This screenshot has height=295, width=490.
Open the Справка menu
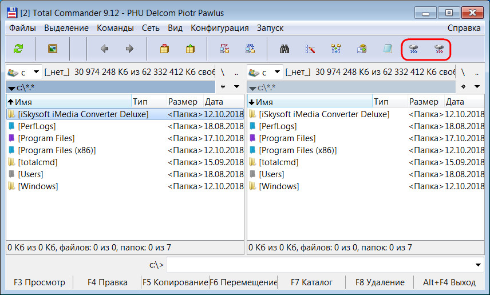pos(464,28)
